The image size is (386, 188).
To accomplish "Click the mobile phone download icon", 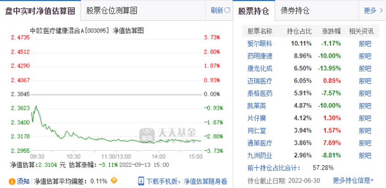I will 141,181.
